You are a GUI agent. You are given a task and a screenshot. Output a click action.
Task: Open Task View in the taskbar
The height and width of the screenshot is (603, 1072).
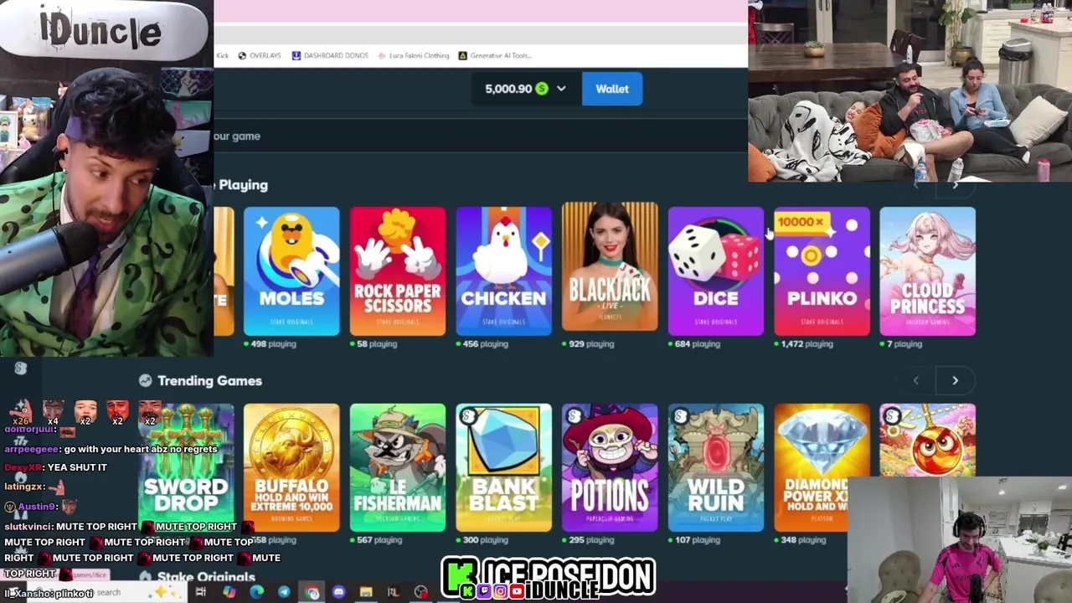pos(201,592)
